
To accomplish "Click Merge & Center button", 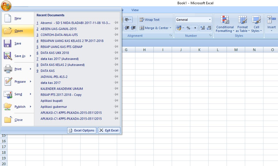I will click(x=154, y=28).
